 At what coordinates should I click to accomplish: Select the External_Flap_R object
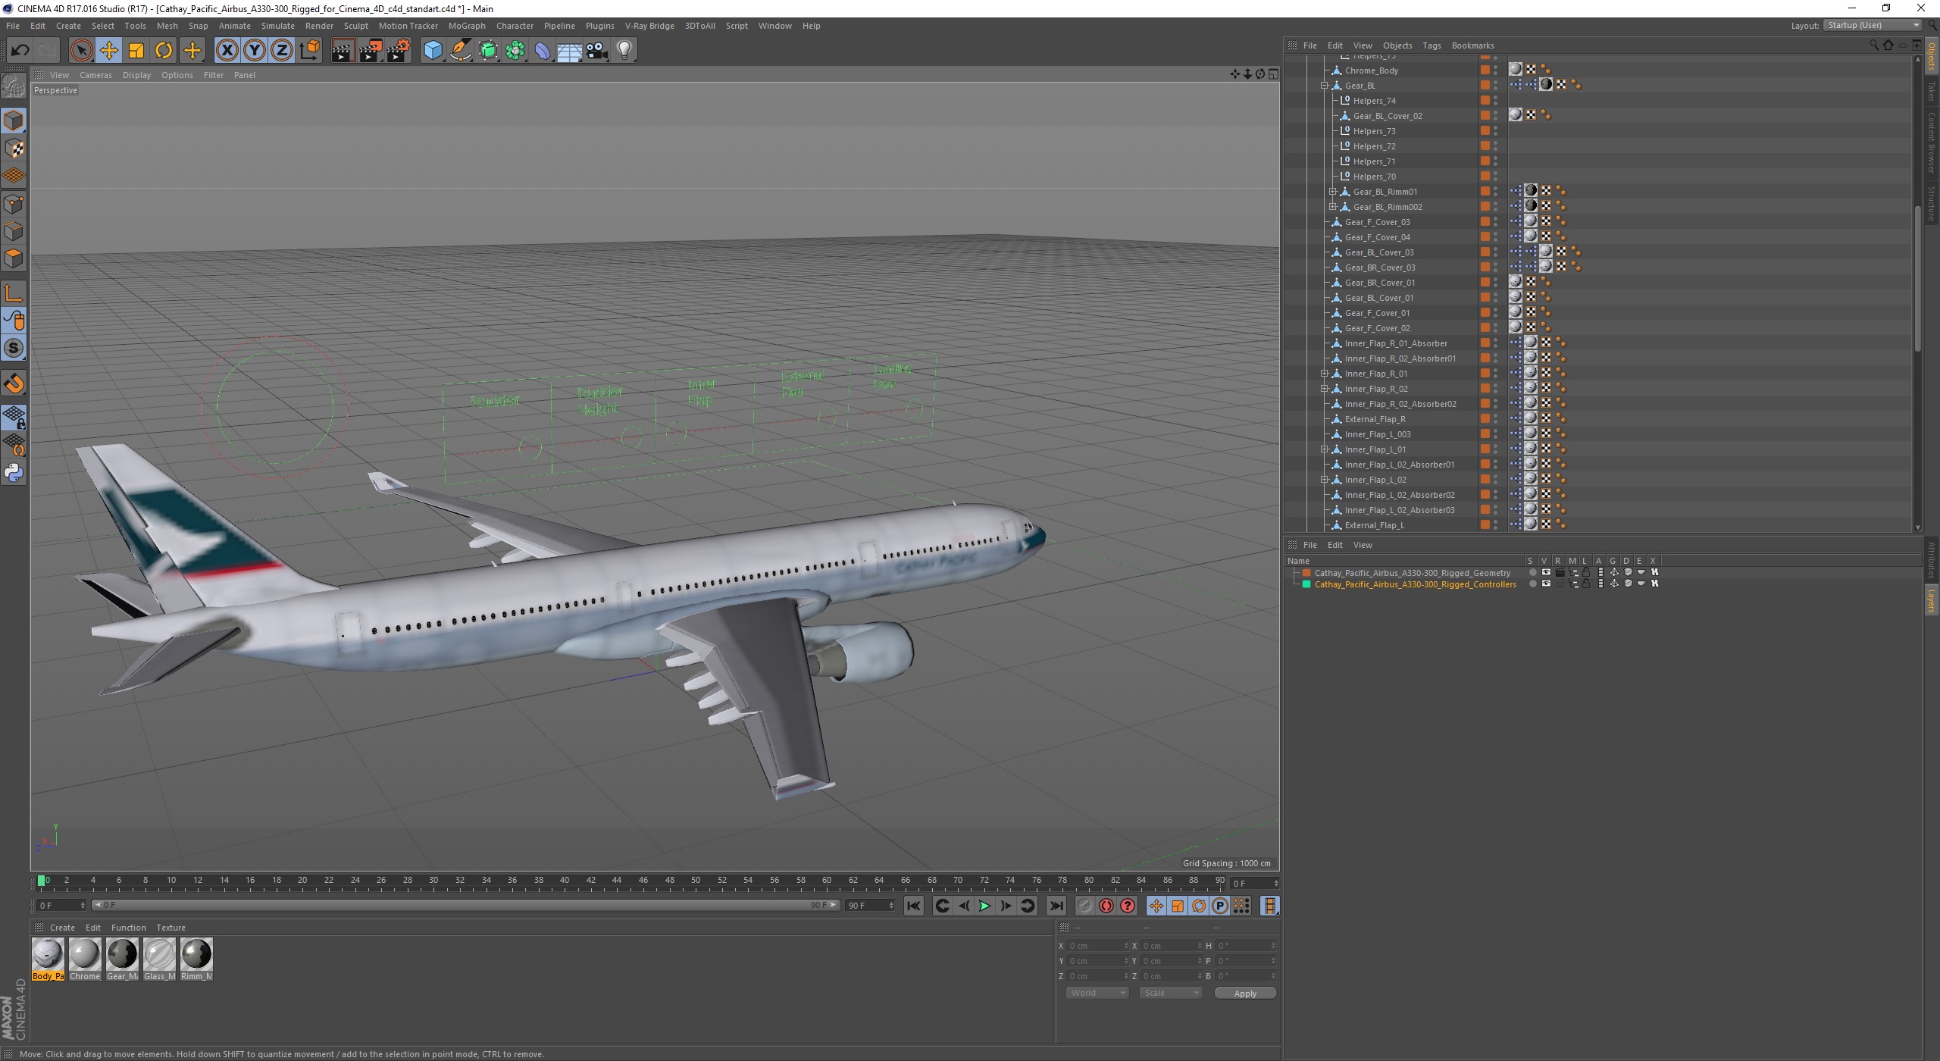[1375, 419]
